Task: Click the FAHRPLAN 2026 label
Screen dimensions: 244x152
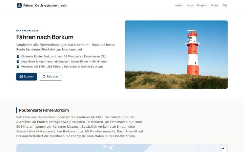Action: coord(27,30)
